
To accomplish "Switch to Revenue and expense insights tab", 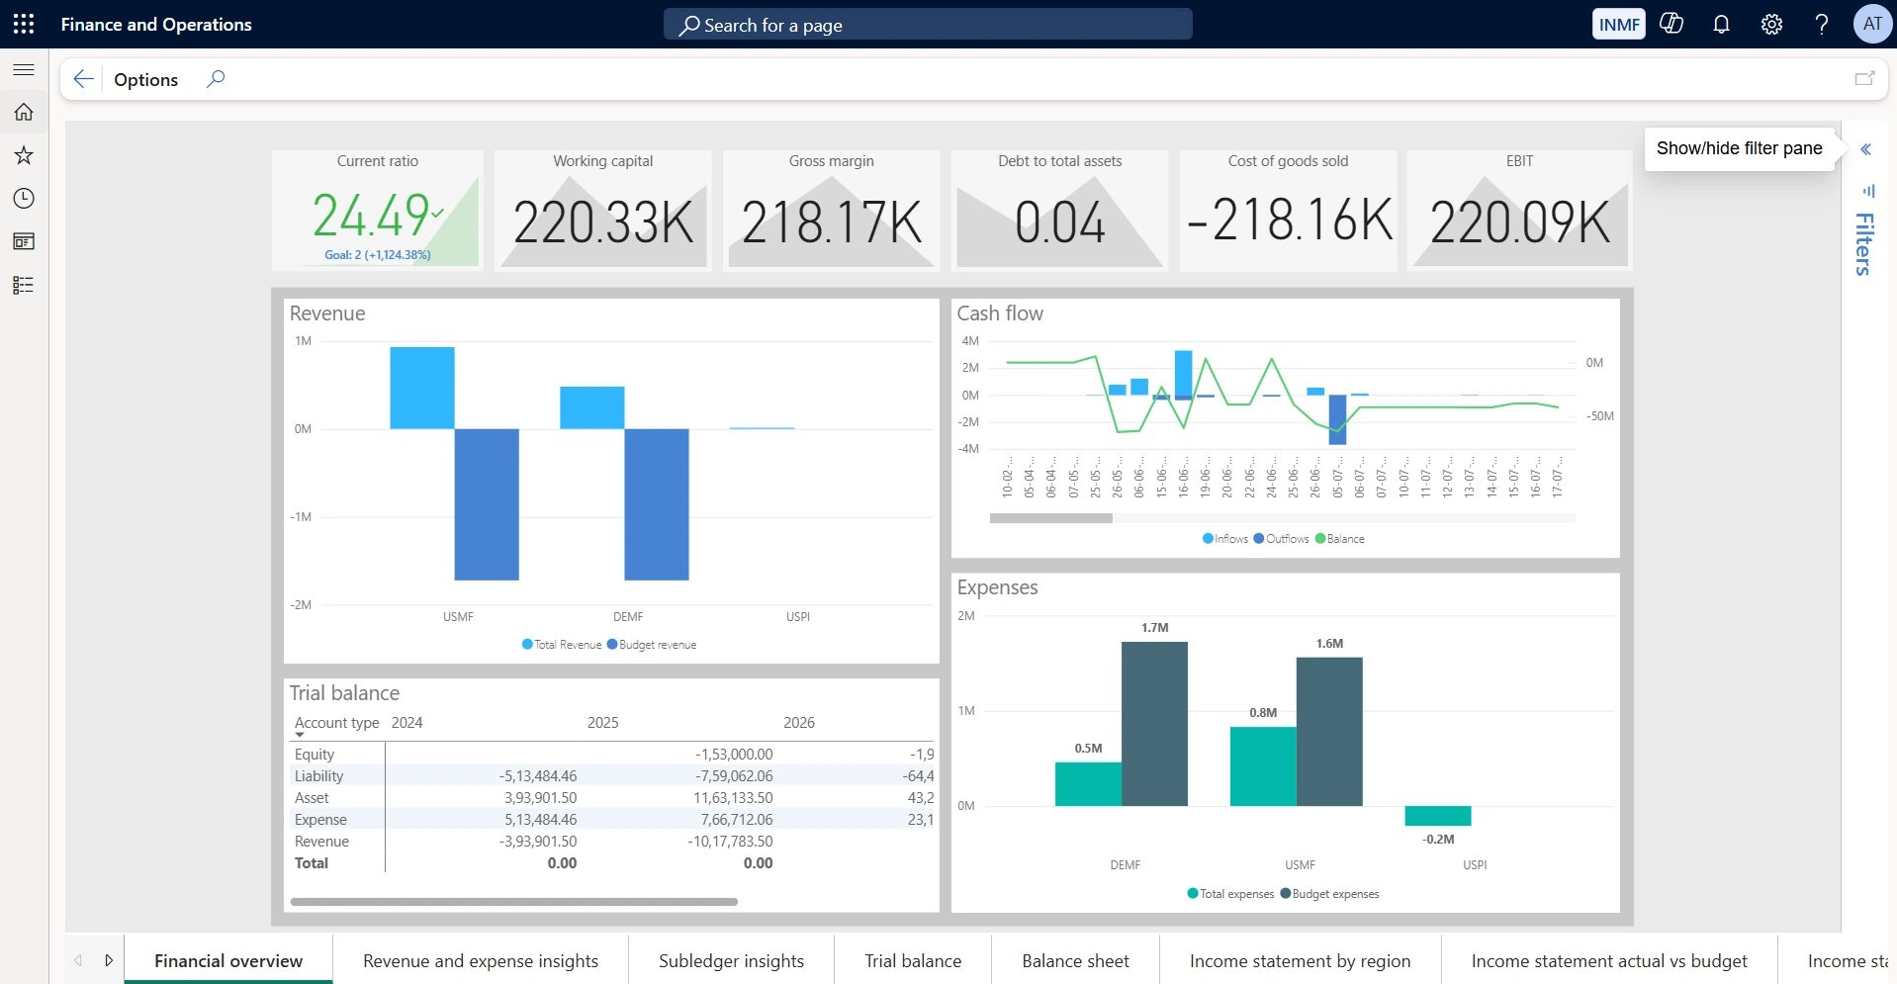I will pos(481,960).
